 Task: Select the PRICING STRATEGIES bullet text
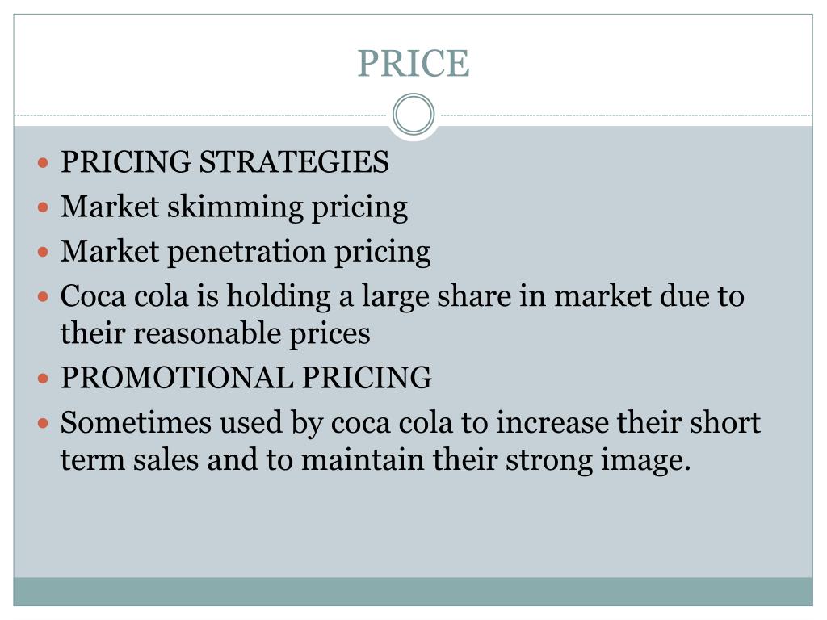(225, 161)
